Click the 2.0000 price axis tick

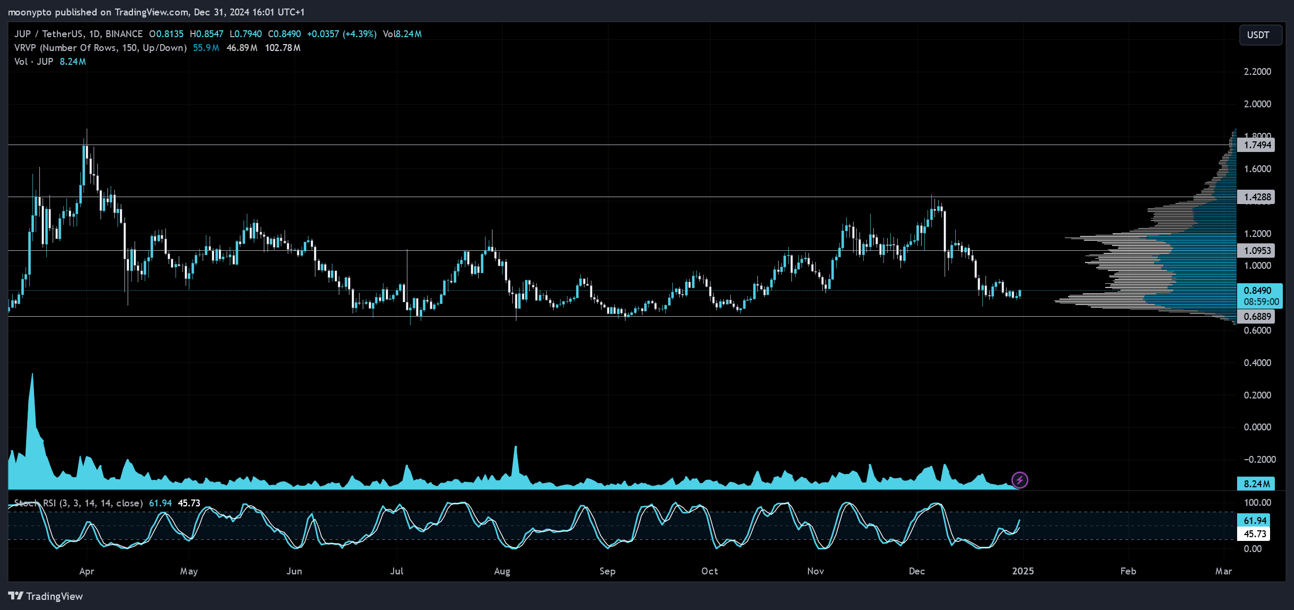[x=1257, y=104]
